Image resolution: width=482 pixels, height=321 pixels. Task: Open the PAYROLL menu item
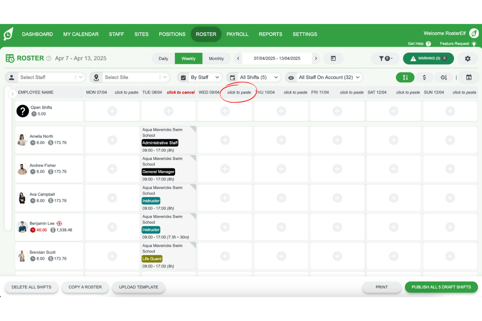coord(237,34)
